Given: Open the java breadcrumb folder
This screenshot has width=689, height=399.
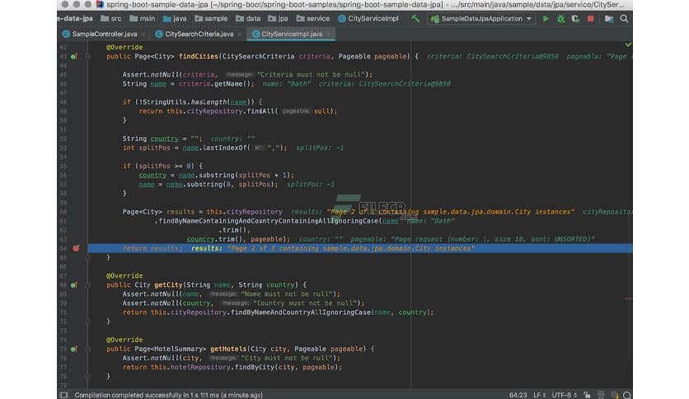Looking at the screenshot, I should pos(175,19).
